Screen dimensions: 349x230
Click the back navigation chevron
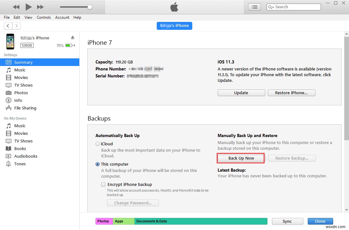click(x=8, y=26)
